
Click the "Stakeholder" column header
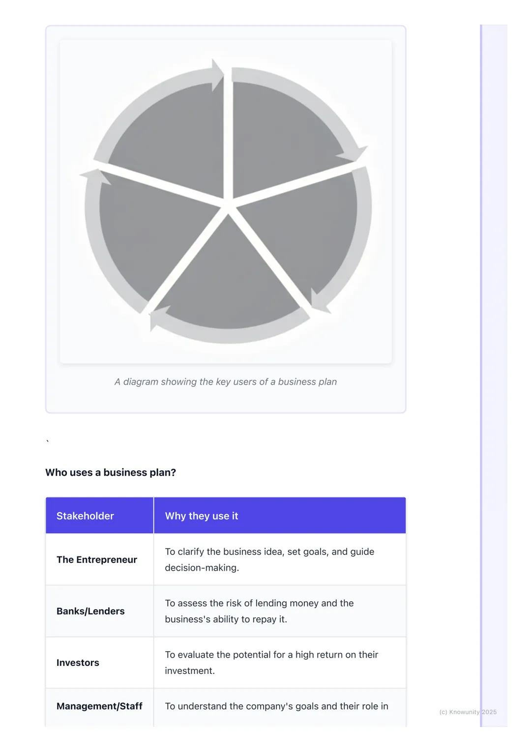tap(85, 516)
